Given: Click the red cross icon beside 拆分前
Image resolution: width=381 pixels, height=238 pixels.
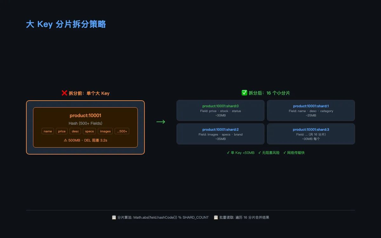Looking at the screenshot, I should [x=64, y=93].
